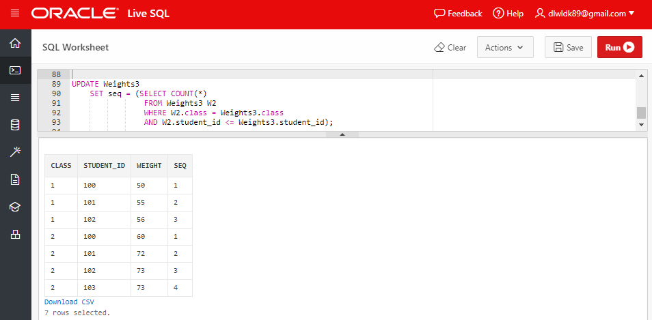Click the '7 rows selected.' status text

[x=77, y=312]
